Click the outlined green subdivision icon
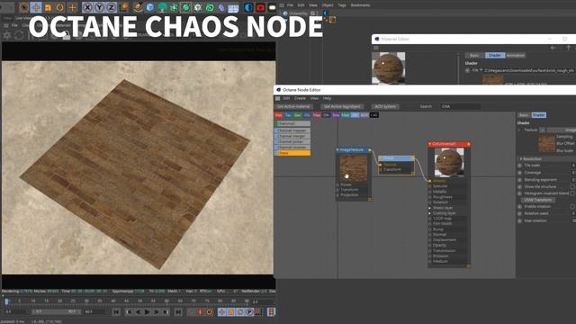576x324 pixels. tap(186, 7)
